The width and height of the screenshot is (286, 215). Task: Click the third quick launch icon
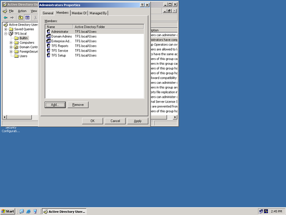coord(35,211)
